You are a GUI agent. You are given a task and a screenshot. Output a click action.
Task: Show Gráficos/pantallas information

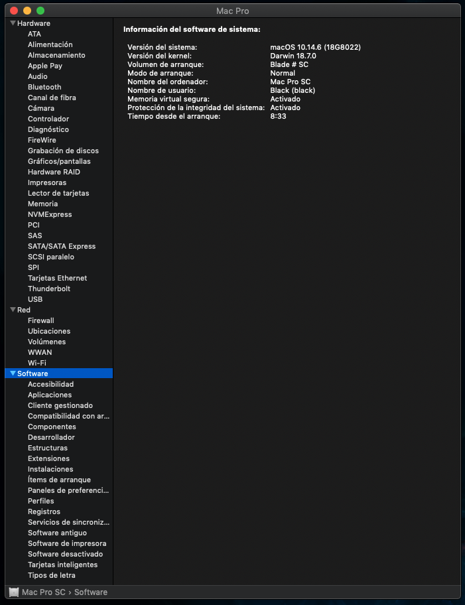(59, 161)
